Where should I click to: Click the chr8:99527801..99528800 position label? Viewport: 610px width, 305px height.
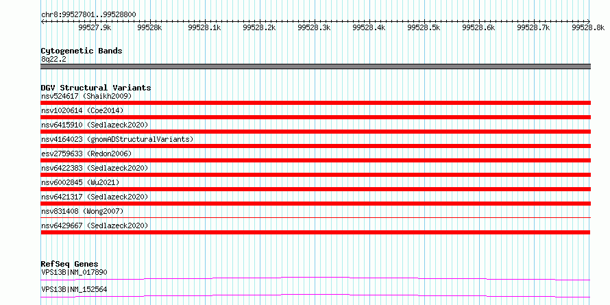88,15
